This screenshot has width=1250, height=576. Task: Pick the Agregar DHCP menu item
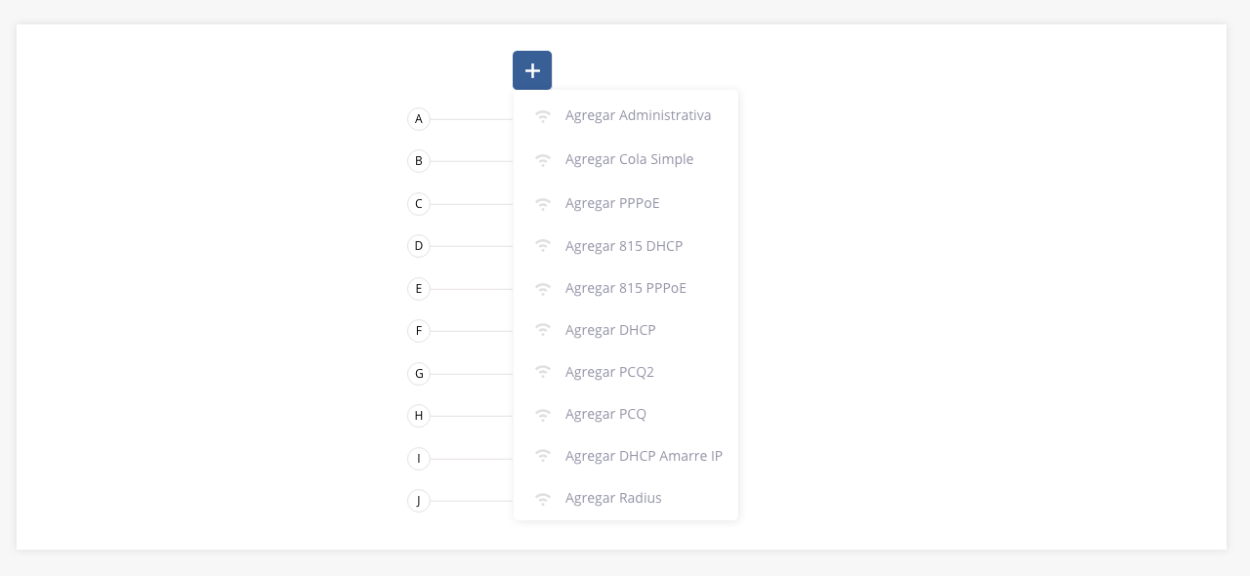pos(626,330)
